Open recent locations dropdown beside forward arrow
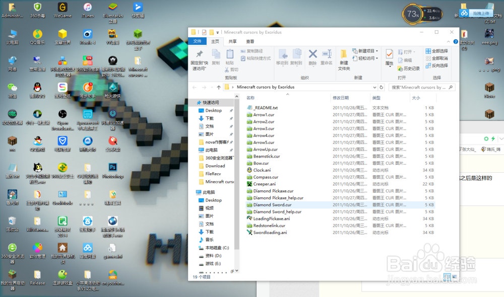The height and width of the screenshot is (297, 504). [212, 87]
